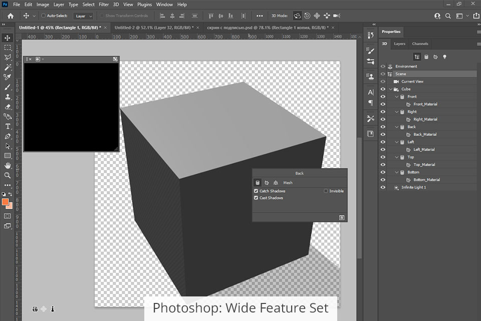Image resolution: width=481 pixels, height=321 pixels.
Task: Collapse the Left tree node
Action: click(397, 142)
